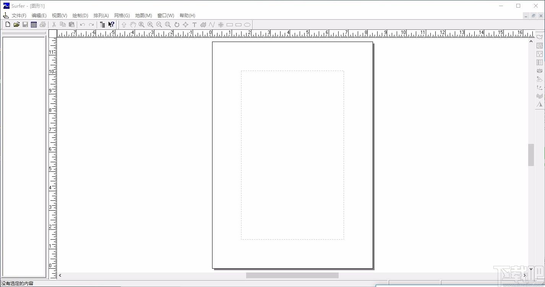Create a surface map icon
This screenshot has width=545, height=287.
click(540, 104)
